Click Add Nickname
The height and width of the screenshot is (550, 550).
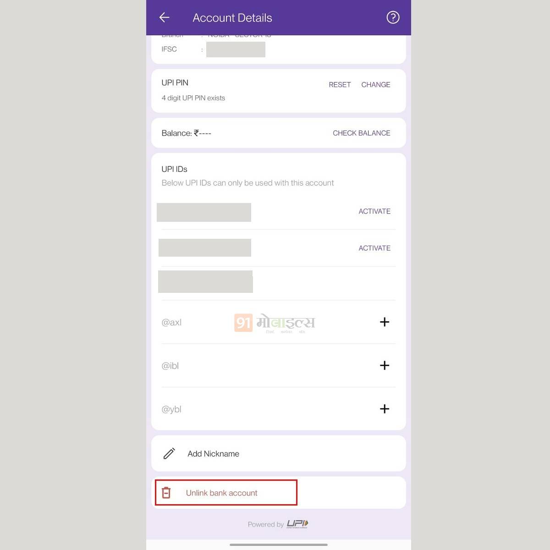[x=213, y=453]
